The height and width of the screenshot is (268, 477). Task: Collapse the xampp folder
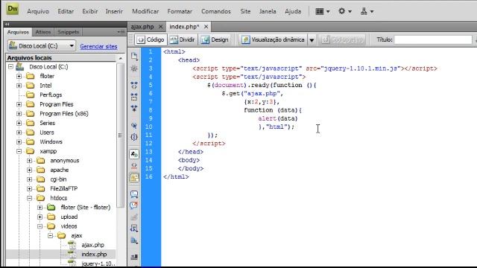pos(19,151)
